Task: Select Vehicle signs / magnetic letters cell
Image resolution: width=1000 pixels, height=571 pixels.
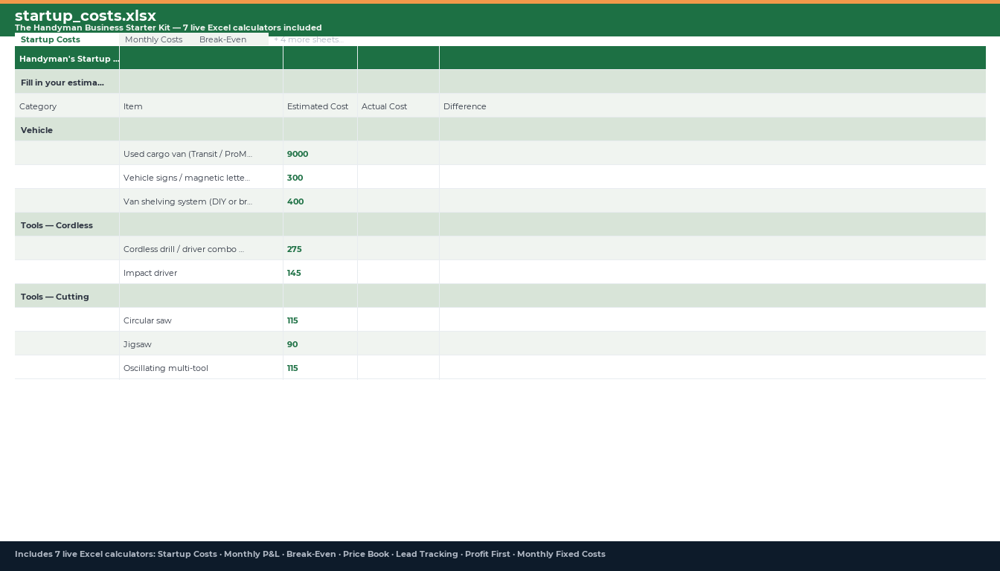Action: 201,177
